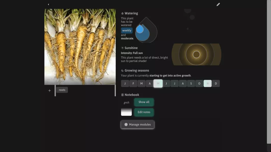Click the root vegetables plant photo
The height and width of the screenshot is (152, 271).
(80, 47)
